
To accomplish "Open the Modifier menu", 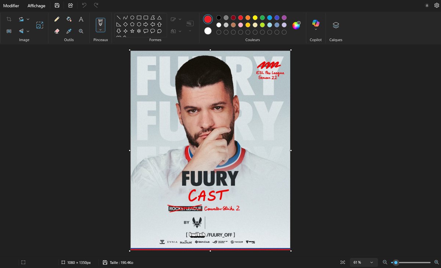I will coord(11,6).
